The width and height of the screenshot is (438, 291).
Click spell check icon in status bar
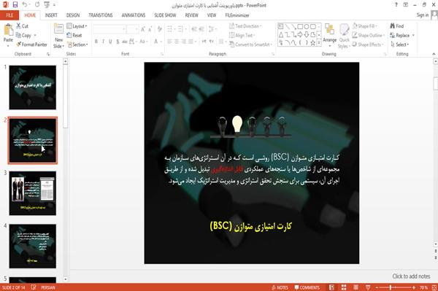pos(34,287)
